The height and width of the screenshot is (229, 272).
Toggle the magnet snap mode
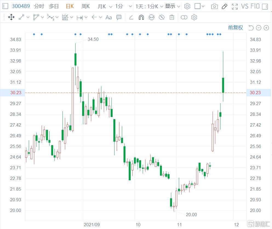tap(141, 17)
